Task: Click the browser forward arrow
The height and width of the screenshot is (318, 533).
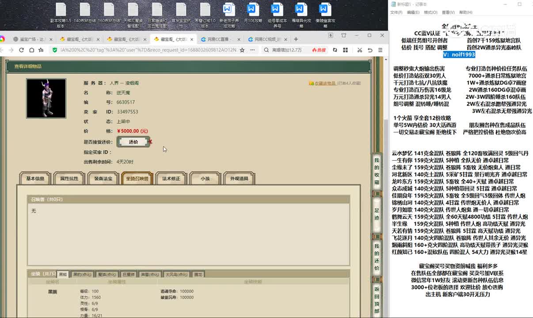Action: (x=11, y=50)
